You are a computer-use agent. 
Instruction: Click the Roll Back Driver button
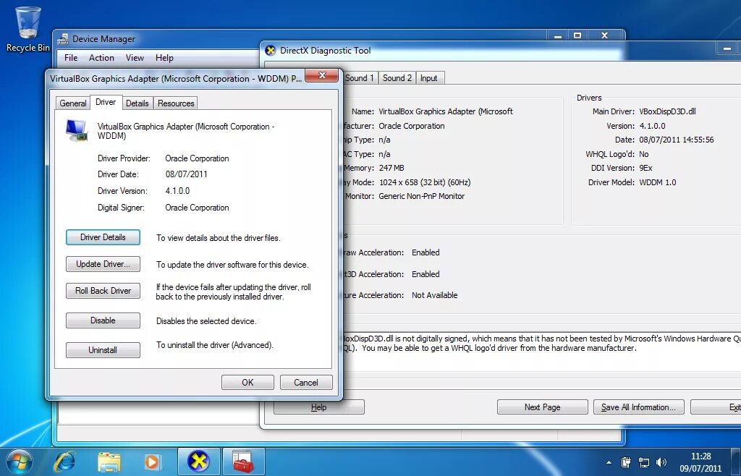pyautogui.click(x=103, y=291)
